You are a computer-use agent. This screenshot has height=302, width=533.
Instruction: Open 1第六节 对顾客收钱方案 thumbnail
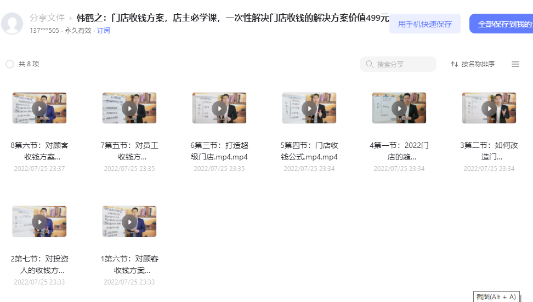click(x=129, y=221)
